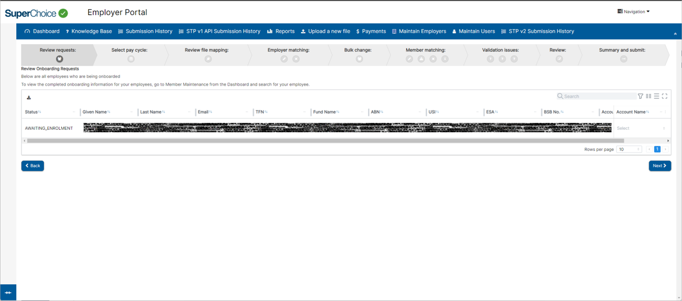Sort the table by Given Name
Screen dimensions: 682x301
(96, 112)
